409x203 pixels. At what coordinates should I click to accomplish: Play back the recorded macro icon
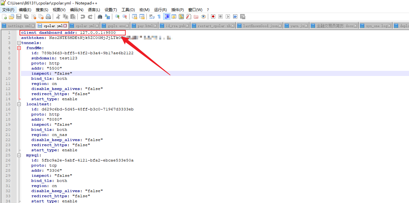click(x=228, y=17)
